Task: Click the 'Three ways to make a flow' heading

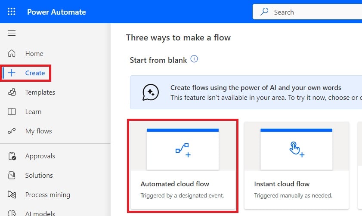Action: click(178, 37)
